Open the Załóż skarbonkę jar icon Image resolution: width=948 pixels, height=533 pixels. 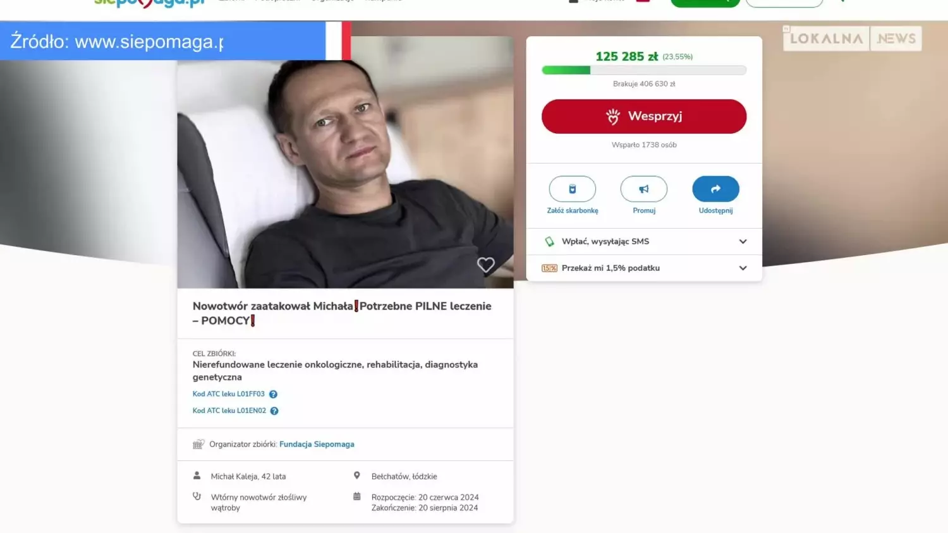(x=573, y=189)
